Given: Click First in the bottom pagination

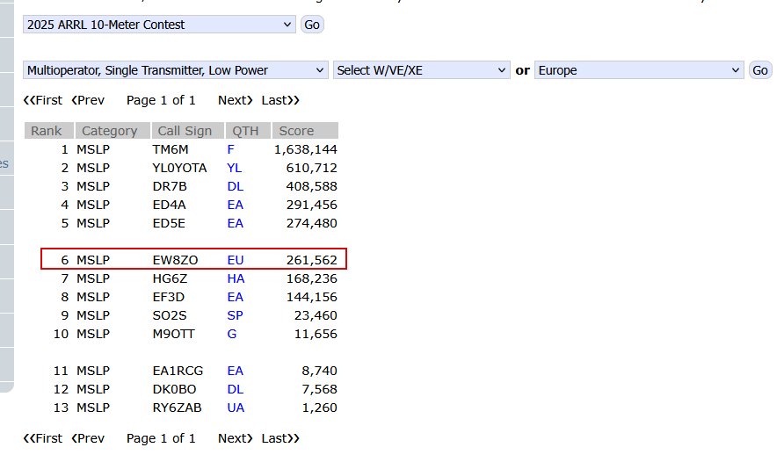Looking at the screenshot, I should (x=43, y=437).
